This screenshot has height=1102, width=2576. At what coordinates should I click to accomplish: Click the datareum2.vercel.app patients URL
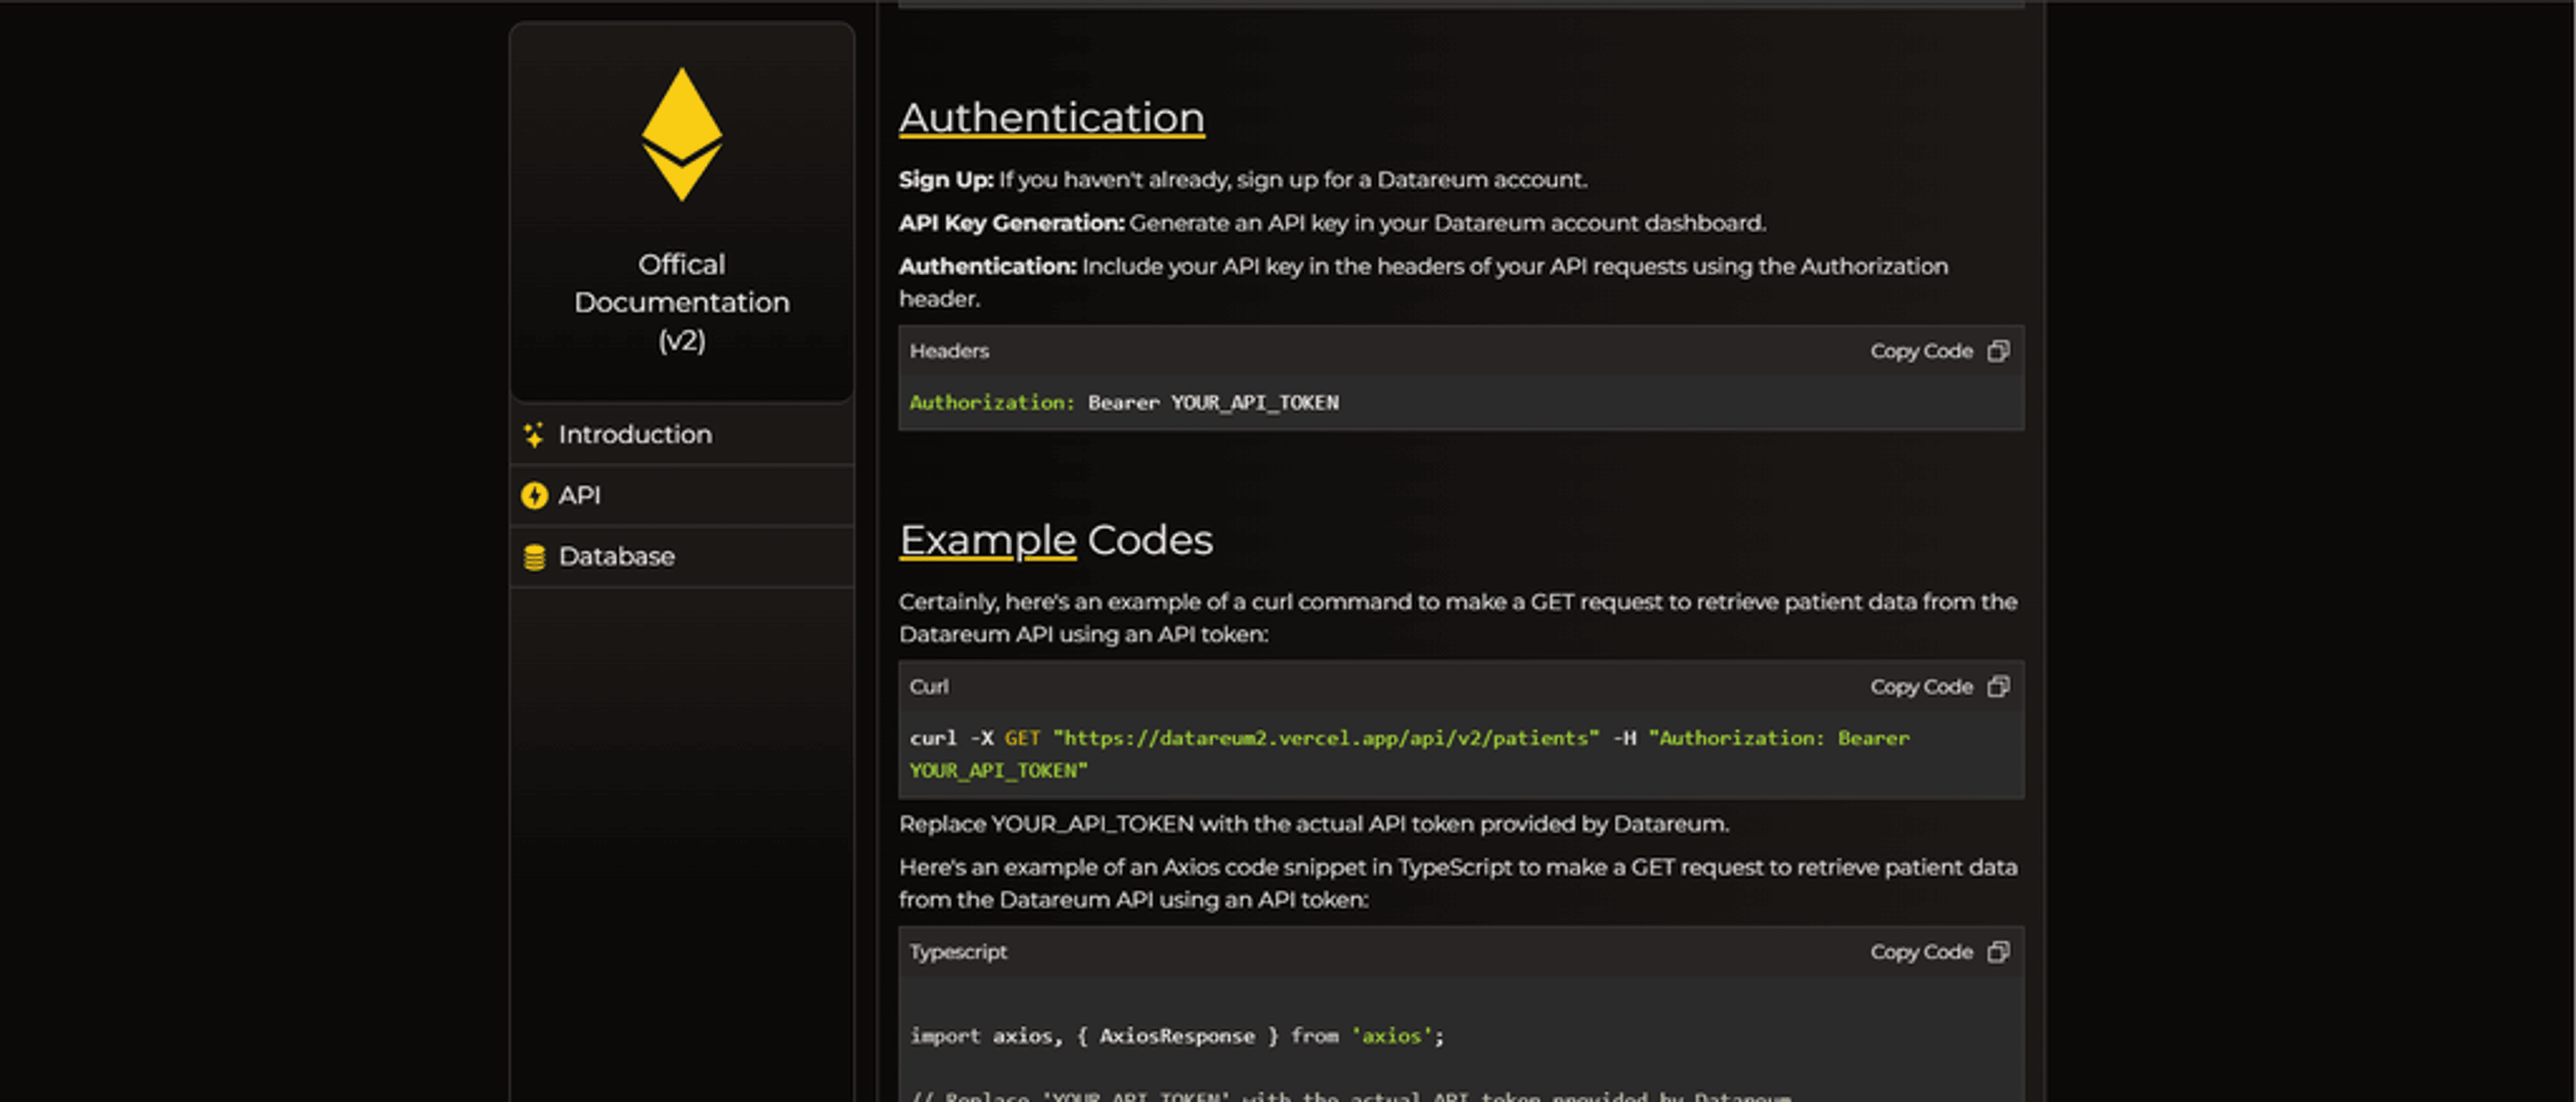[x=1326, y=738]
